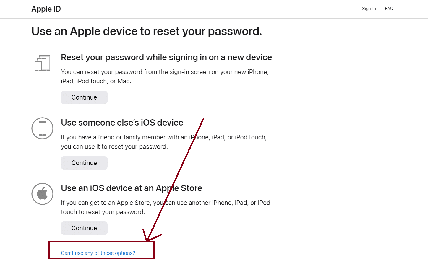
Task: Open the Sign In page
Action: tap(369, 9)
